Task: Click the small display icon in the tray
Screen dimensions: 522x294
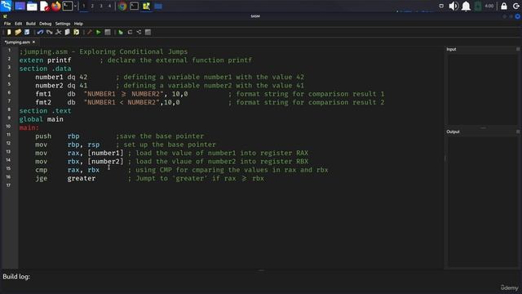Action: pyautogui.click(x=441, y=6)
